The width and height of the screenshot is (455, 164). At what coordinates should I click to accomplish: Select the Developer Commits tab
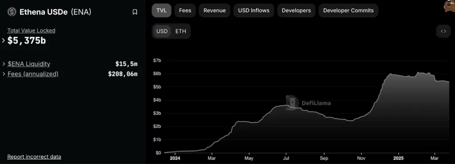tap(348, 11)
